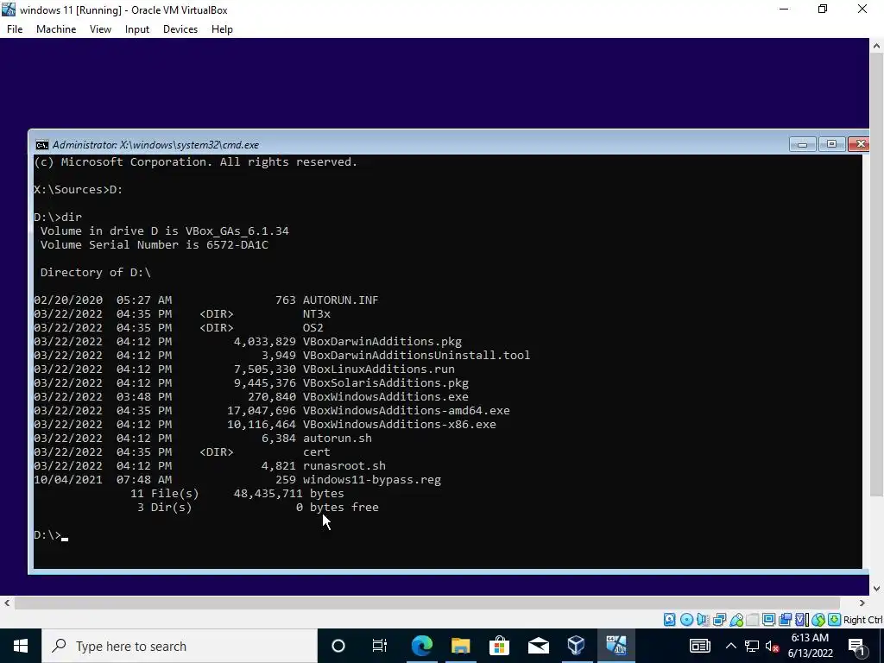Open File Explorer from taskbar
This screenshot has height=663, width=884.
pos(461,646)
